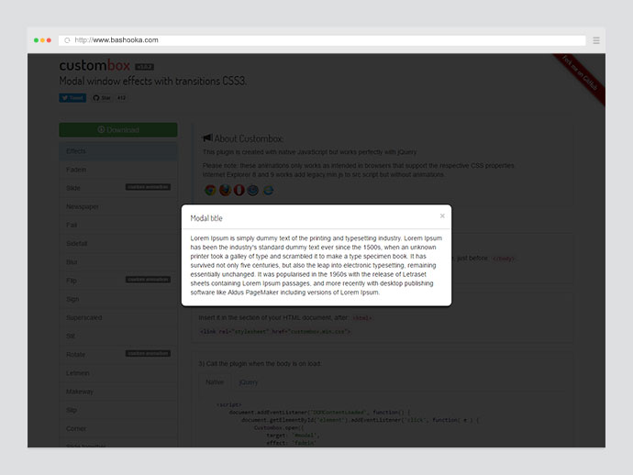This screenshot has height=475, width=633.
Task: Close the modal with the X button
Action: tap(442, 215)
